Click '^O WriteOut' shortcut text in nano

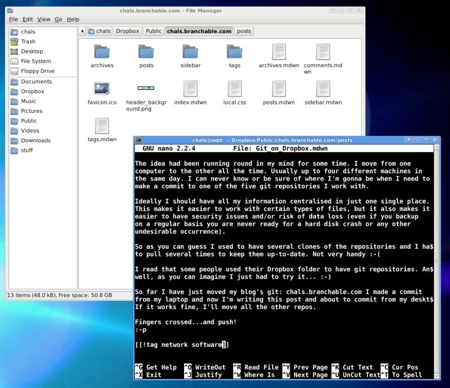click(x=205, y=367)
